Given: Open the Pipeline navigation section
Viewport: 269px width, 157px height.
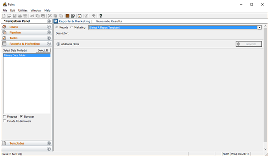Looking at the screenshot, I should (15, 32).
